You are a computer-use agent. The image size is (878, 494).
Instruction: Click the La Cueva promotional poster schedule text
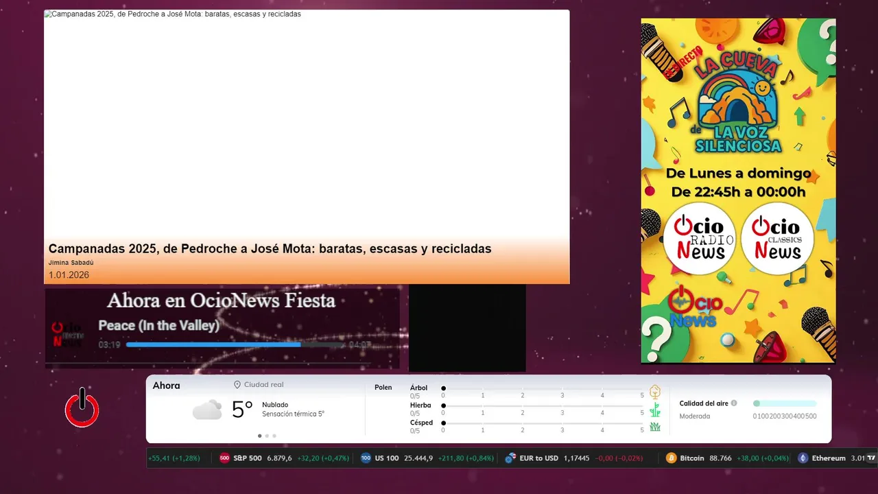click(738, 183)
